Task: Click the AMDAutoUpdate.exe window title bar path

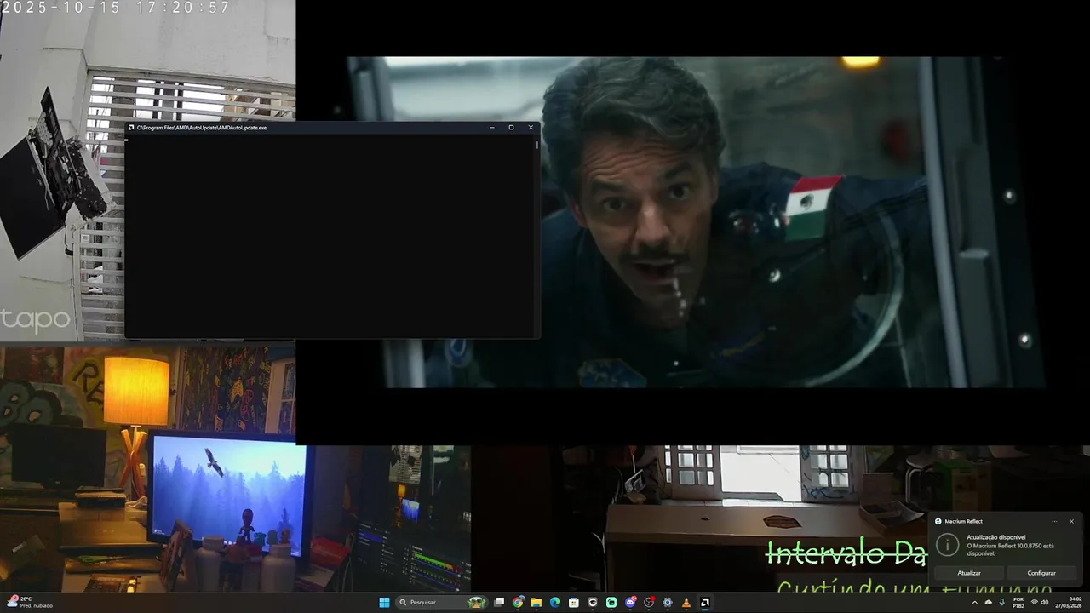Action: click(202, 128)
